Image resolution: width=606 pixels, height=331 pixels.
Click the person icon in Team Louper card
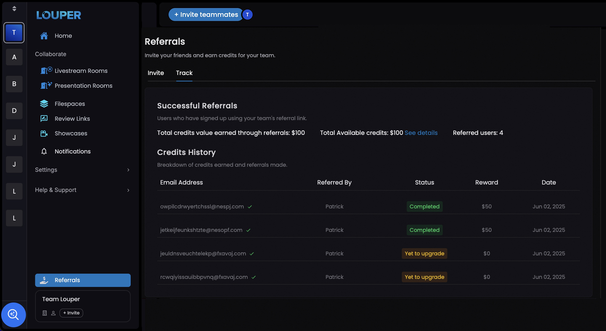(53, 313)
